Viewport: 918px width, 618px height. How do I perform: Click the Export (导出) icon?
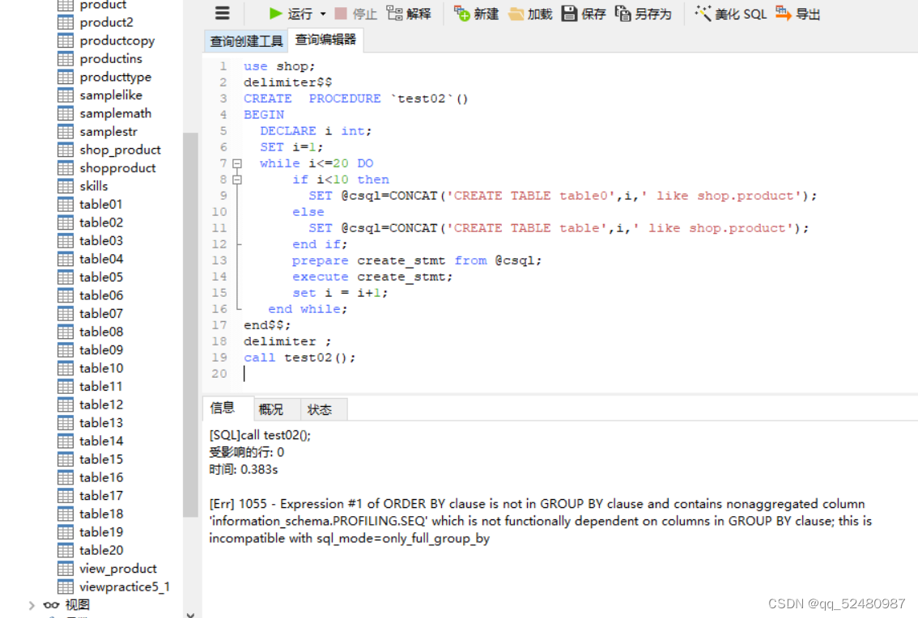tap(784, 13)
